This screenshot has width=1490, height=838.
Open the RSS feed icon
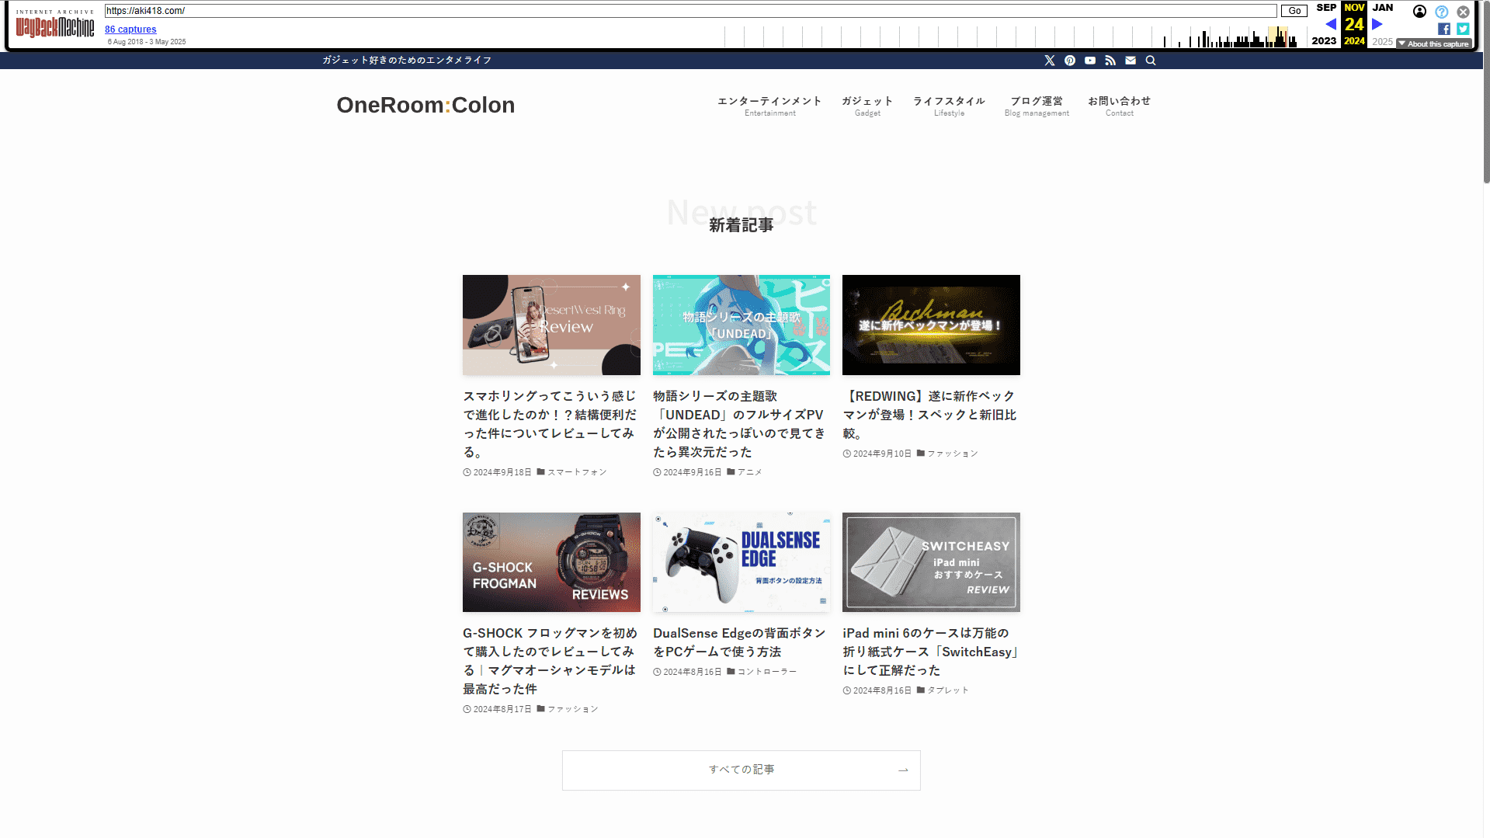(1110, 61)
